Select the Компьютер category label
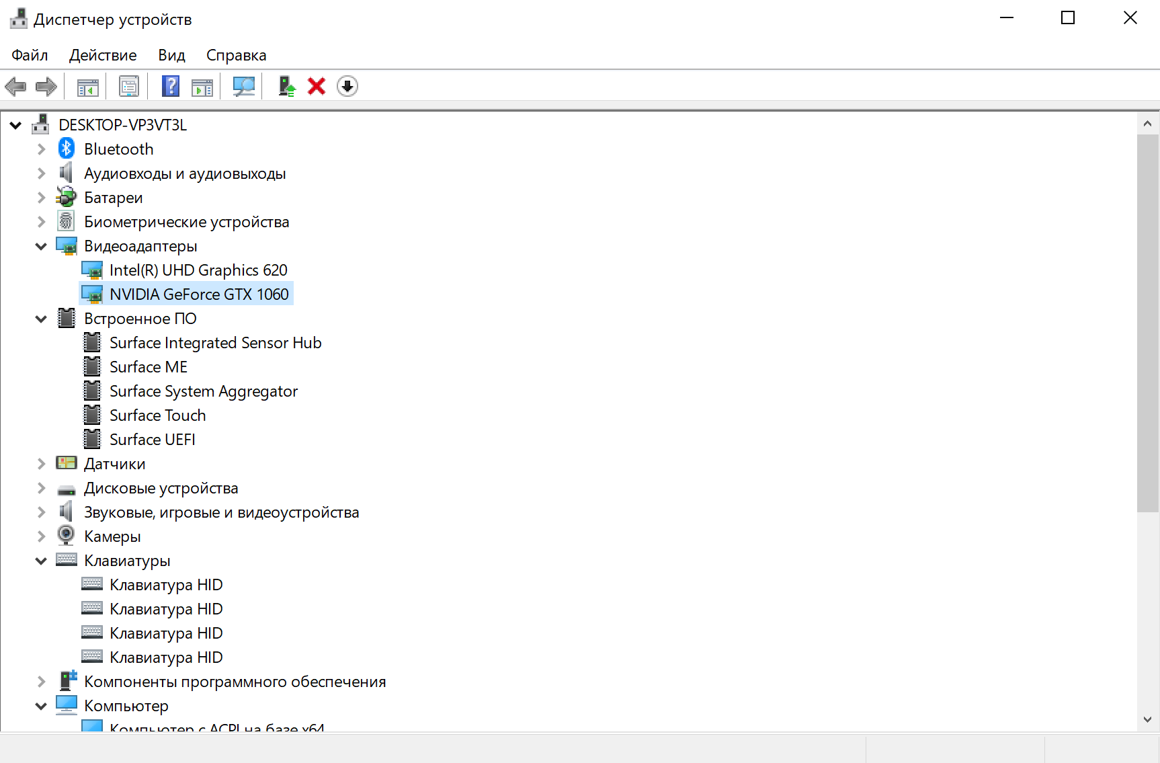 (126, 706)
